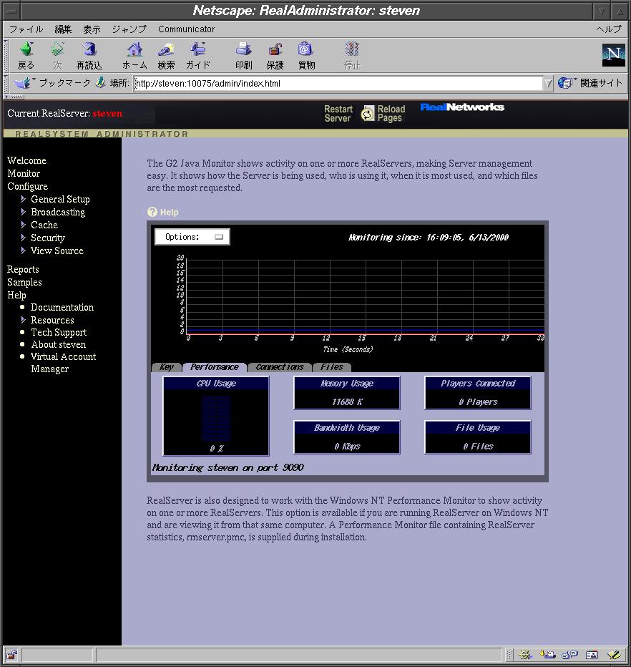Click the "0 Players" value
This screenshot has width=631, height=667.
(478, 402)
